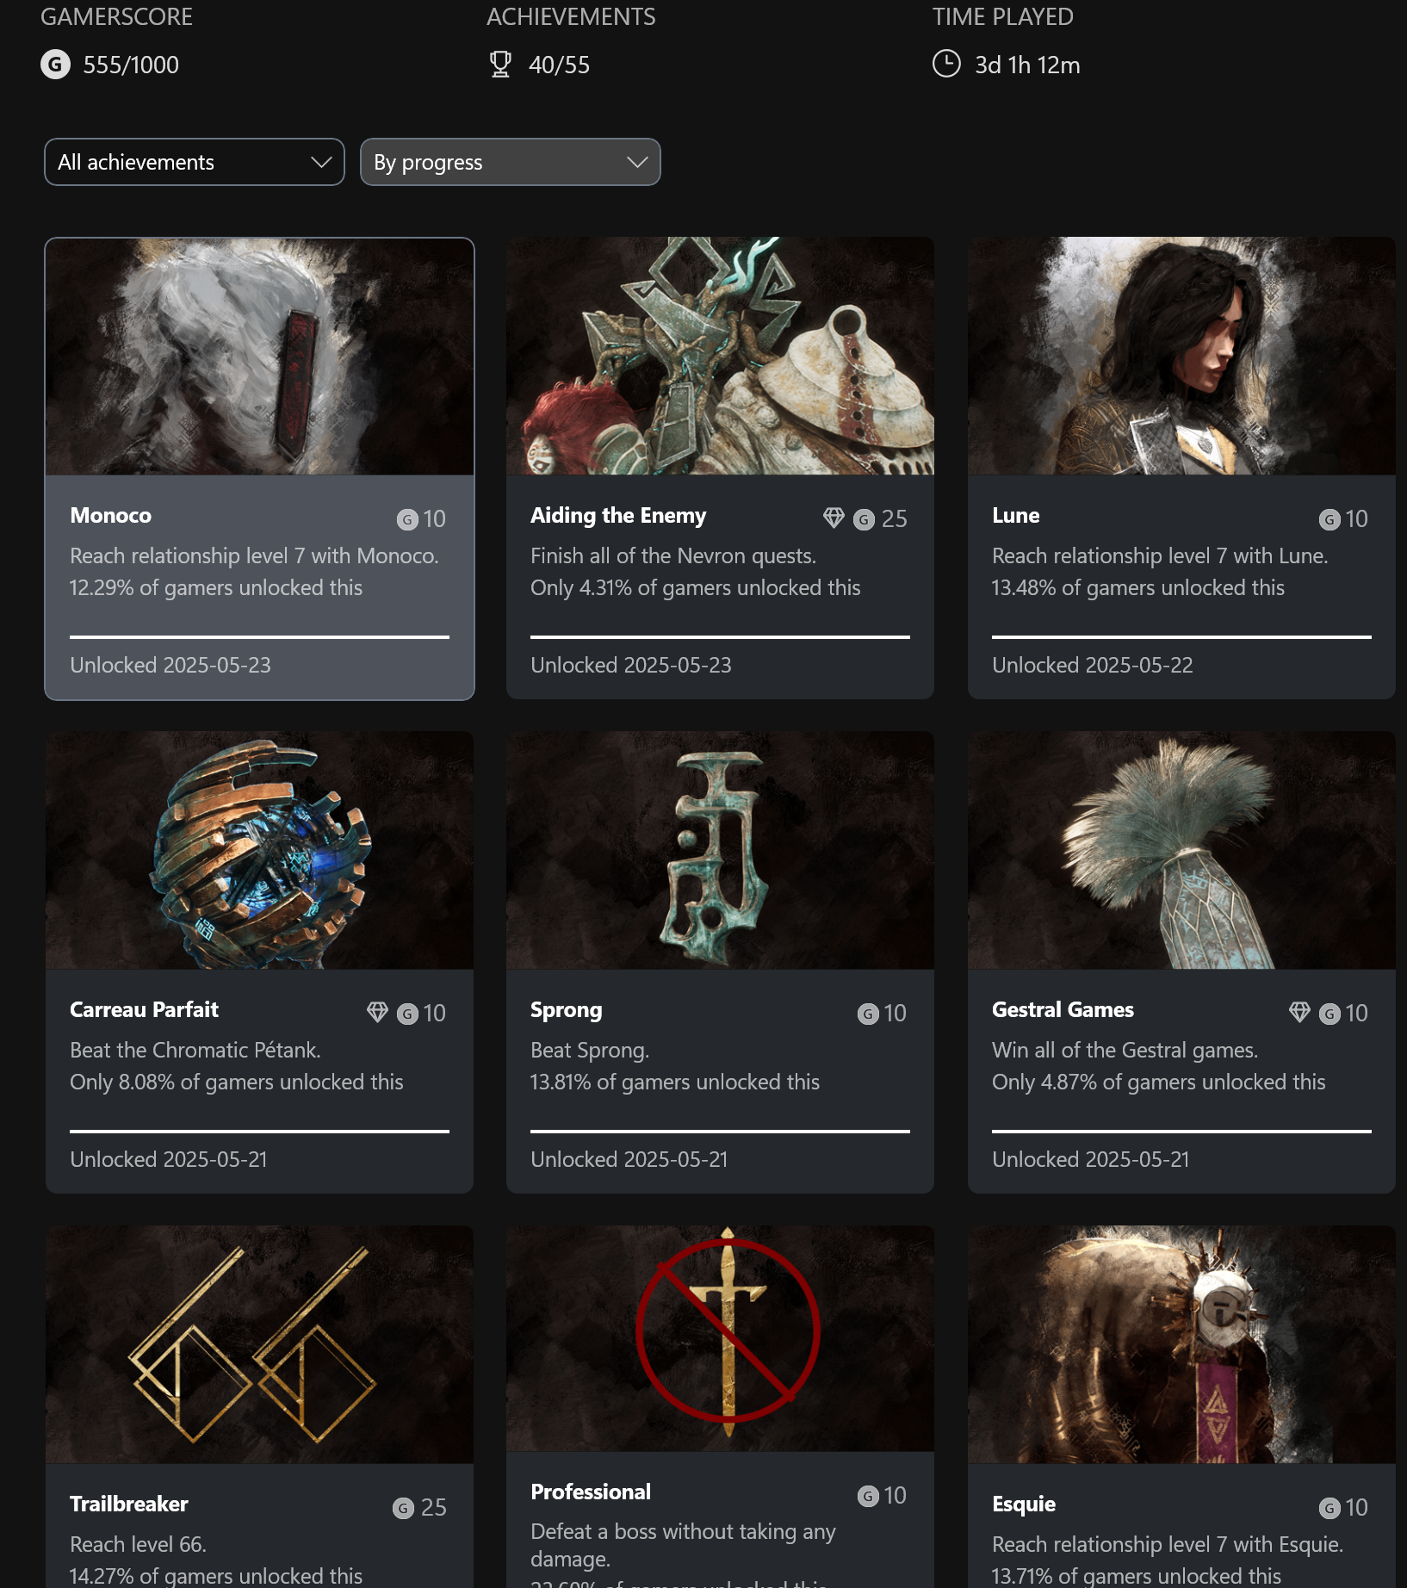Select the Esquie achievement title
Screen dimensions: 1407x1588
[x=1023, y=1504]
